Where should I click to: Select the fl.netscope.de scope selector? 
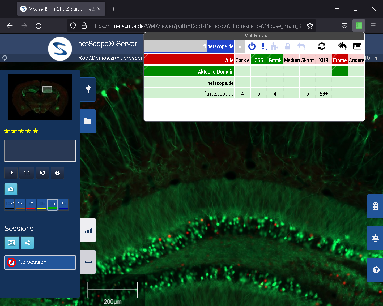[x=189, y=46]
